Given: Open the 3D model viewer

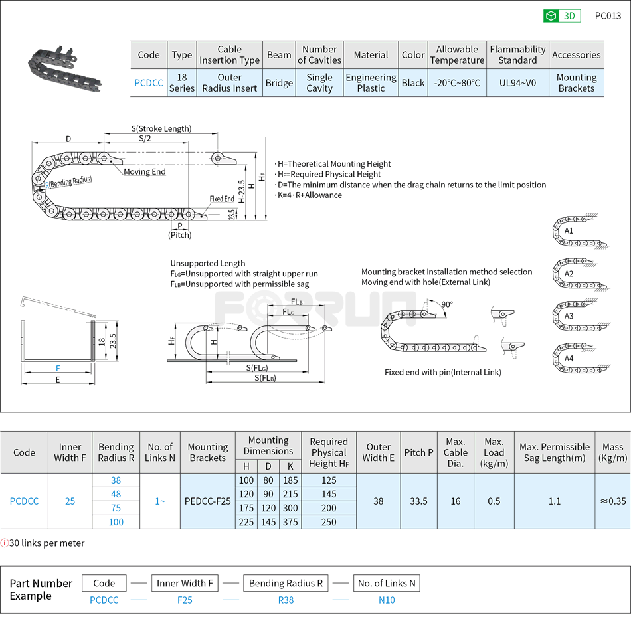Looking at the screenshot, I should coord(561,15).
